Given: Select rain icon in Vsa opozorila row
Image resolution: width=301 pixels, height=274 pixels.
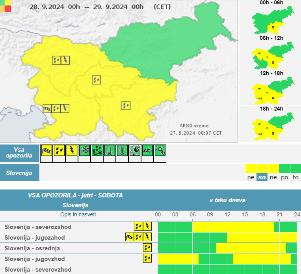Looking at the screenshot, I should tap(59, 150).
